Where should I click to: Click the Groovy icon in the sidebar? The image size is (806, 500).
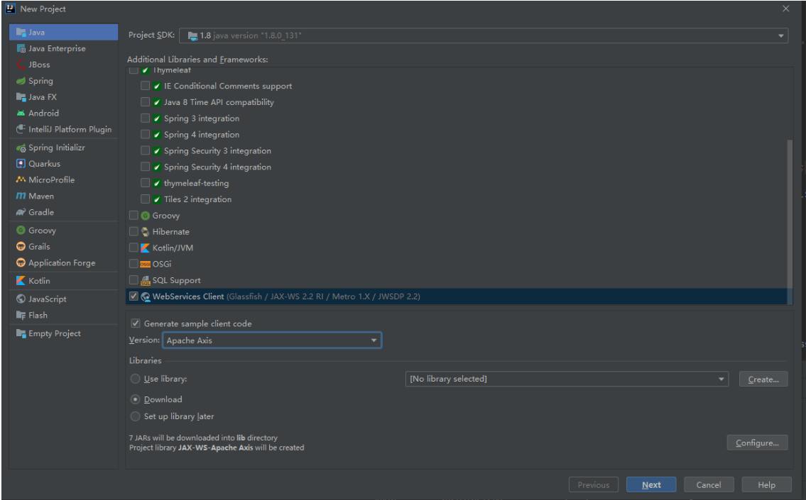coord(21,230)
